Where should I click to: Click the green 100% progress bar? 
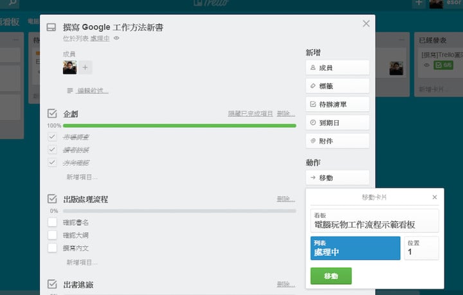pyautogui.click(x=179, y=126)
